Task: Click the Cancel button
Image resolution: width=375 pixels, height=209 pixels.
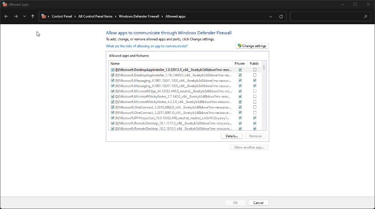Action: point(258,203)
